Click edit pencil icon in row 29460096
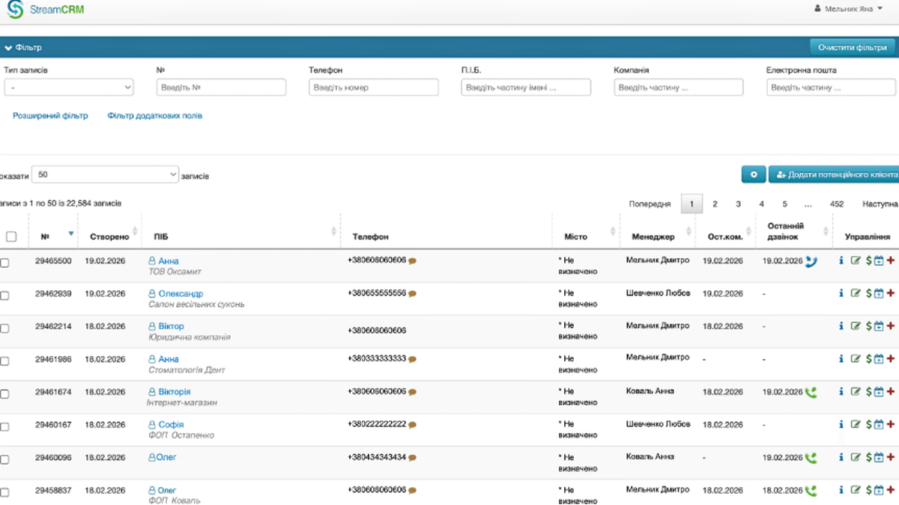 [856, 457]
